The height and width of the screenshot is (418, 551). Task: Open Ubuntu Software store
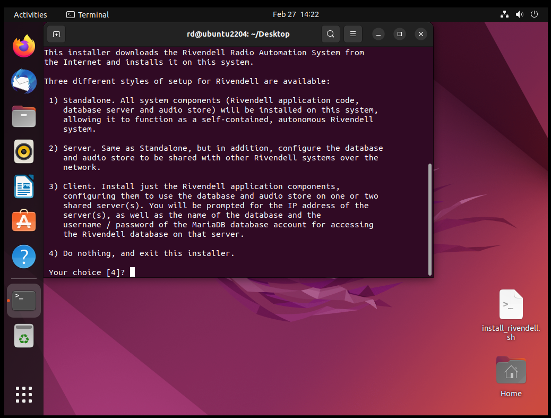(x=24, y=221)
